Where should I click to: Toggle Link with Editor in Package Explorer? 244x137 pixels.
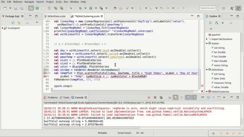click(x=19, y=23)
